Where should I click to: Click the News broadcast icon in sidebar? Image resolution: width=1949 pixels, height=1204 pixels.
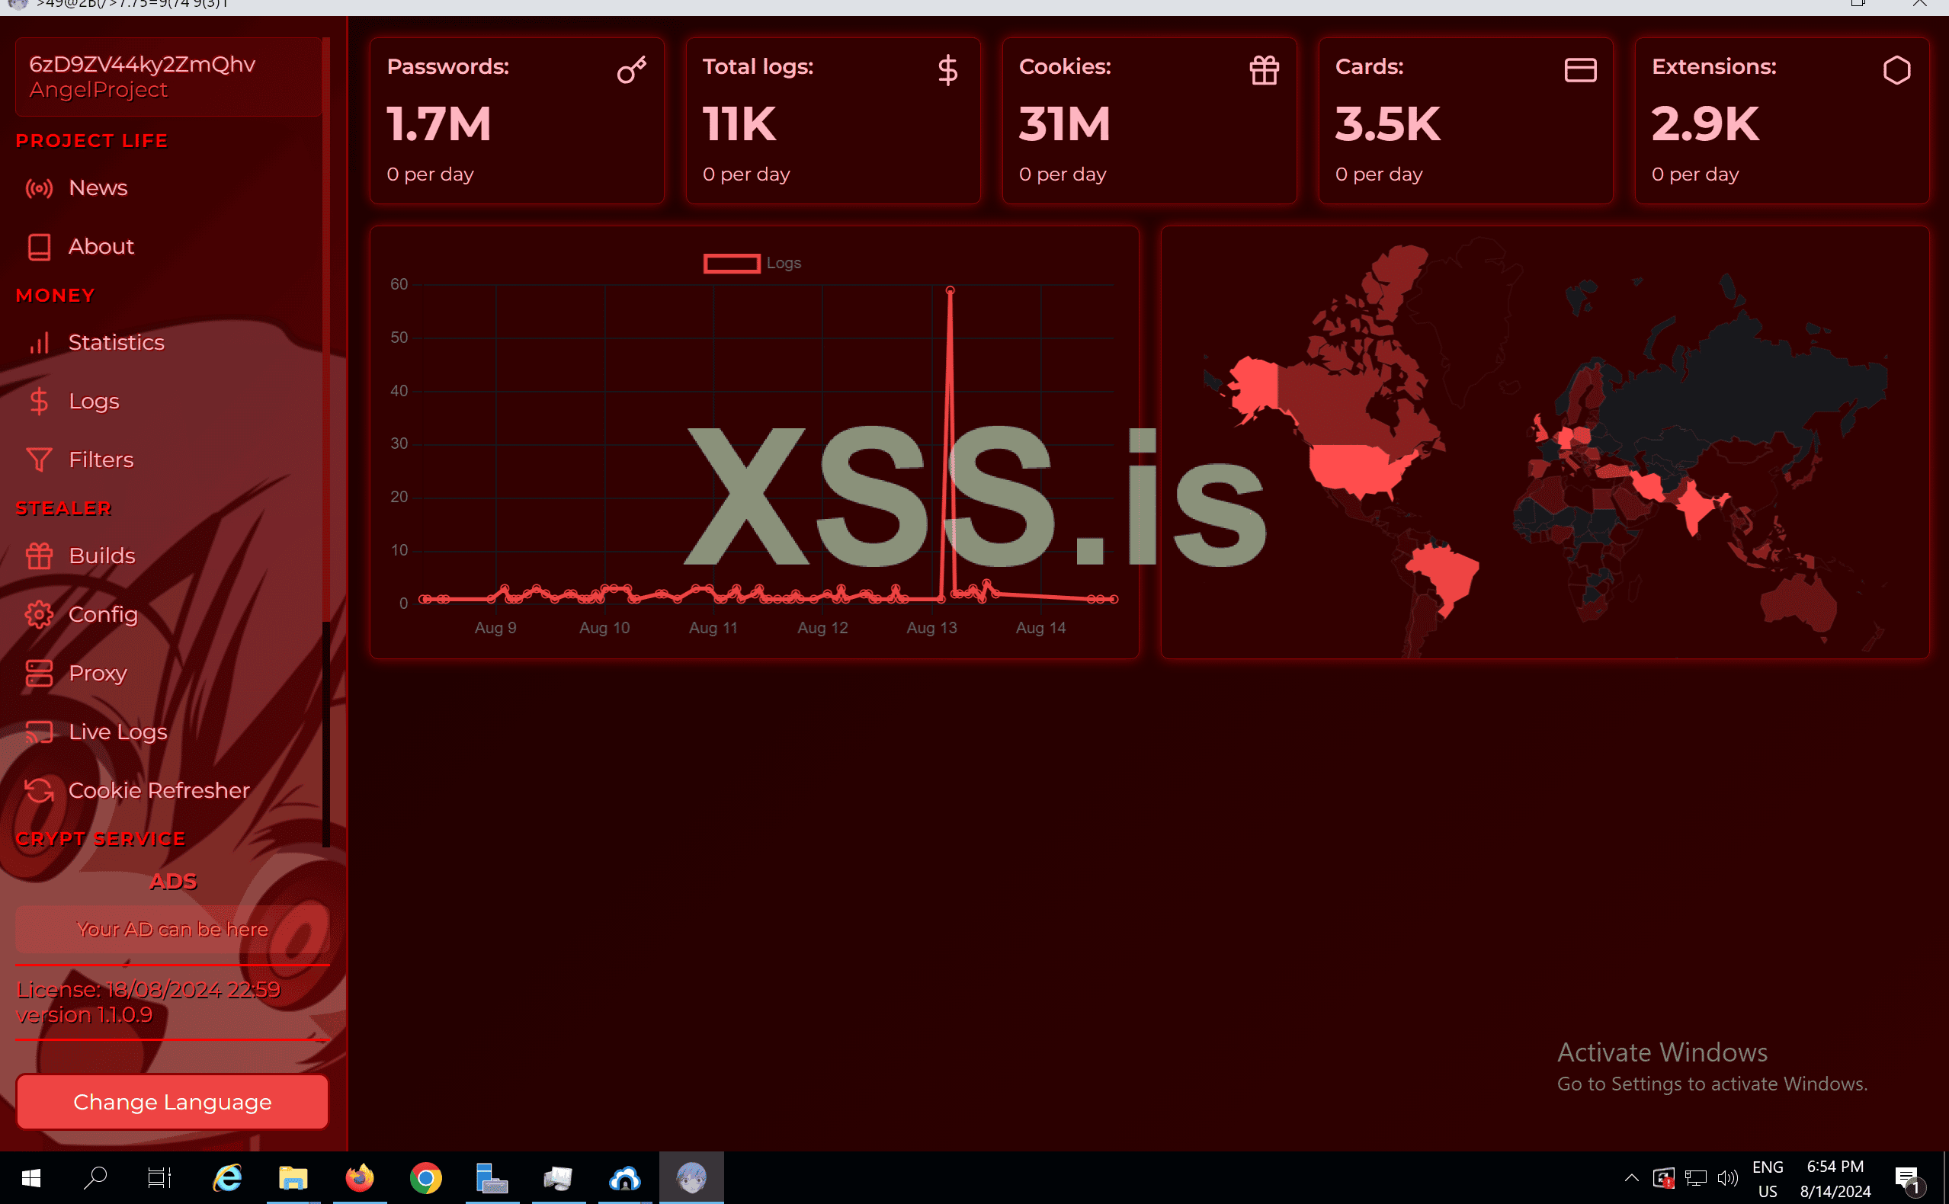point(39,189)
